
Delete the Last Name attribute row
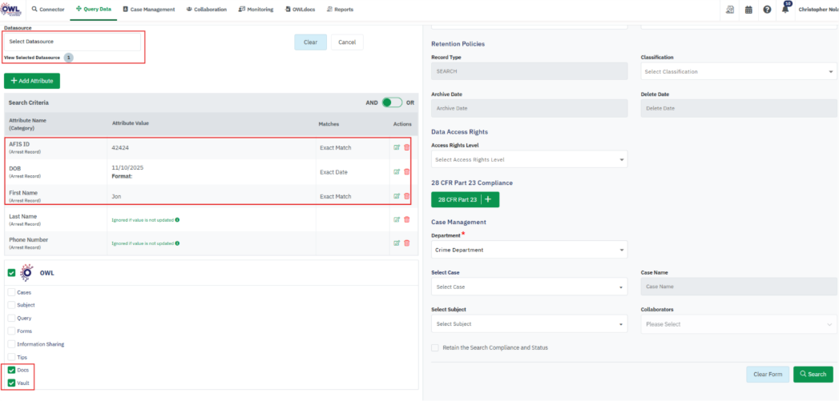coord(406,219)
